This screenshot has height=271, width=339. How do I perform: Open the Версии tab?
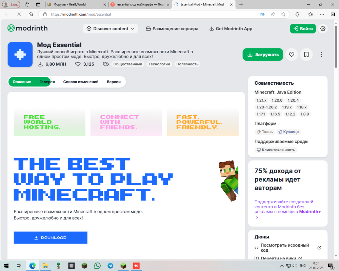pyautogui.click(x=114, y=82)
